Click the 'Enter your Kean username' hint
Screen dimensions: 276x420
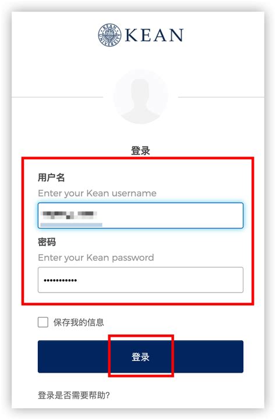pyautogui.click(x=97, y=193)
